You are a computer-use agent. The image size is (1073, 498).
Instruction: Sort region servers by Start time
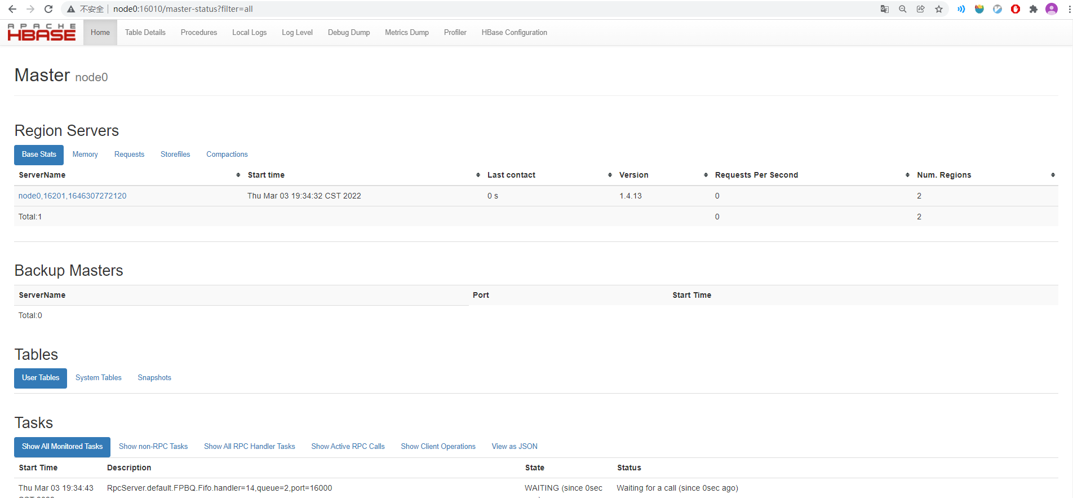[x=478, y=175]
